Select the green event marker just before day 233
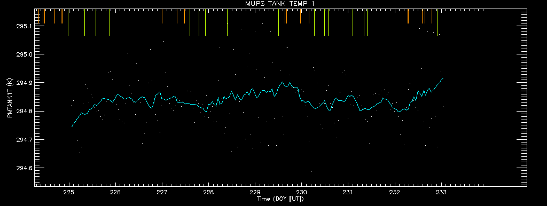Image resolution: width=547 pixels, height=206 pixels. (x=437, y=22)
